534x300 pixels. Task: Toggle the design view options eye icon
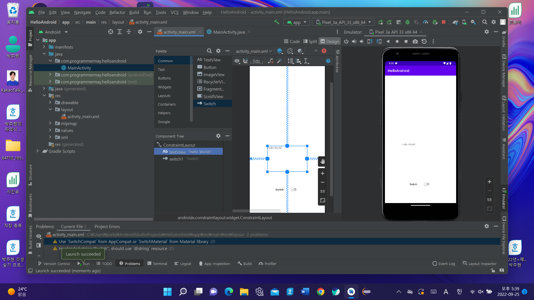237,61
